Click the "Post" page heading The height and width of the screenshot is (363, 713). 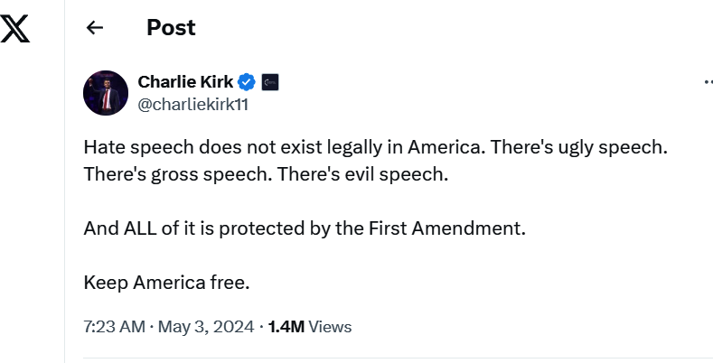(x=171, y=28)
